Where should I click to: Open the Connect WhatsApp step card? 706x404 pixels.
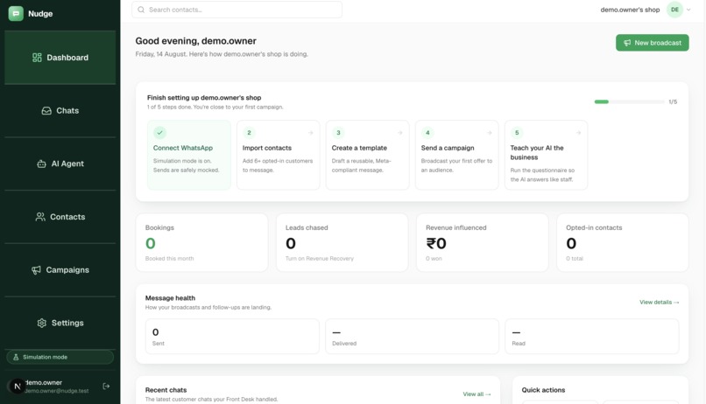188,155
